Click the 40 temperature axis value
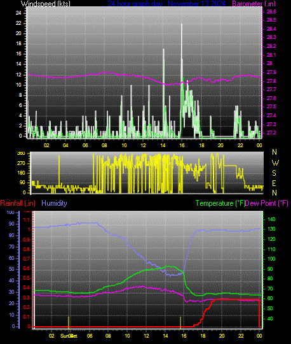The image size is (291, 344). coord(270,319)
